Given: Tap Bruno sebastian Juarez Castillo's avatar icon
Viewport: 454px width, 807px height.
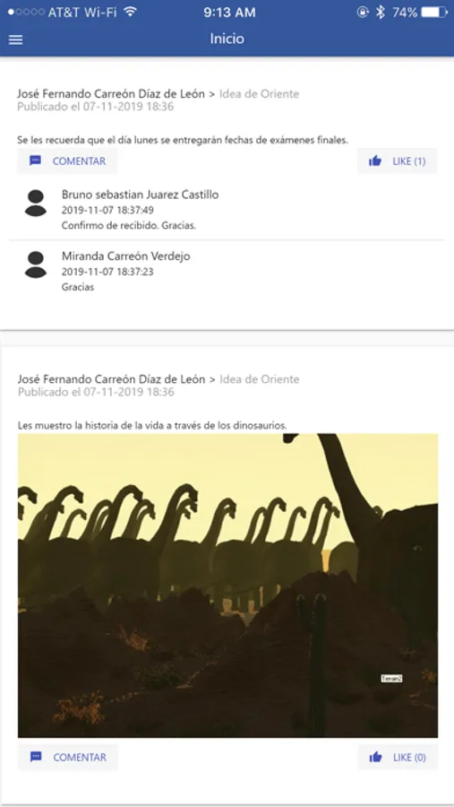Looking at the screenshot, I should pos(36,203).
